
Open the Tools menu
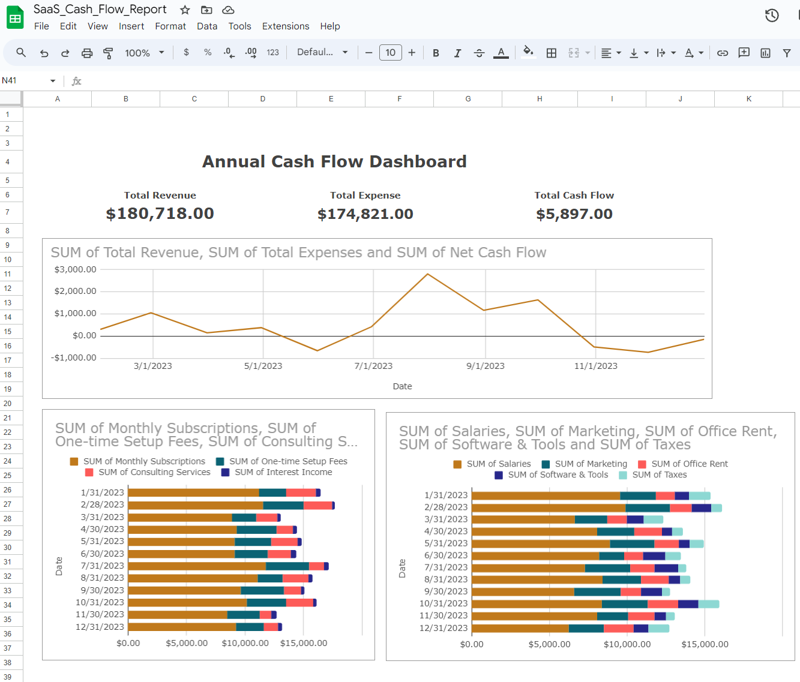coord(239,26)
